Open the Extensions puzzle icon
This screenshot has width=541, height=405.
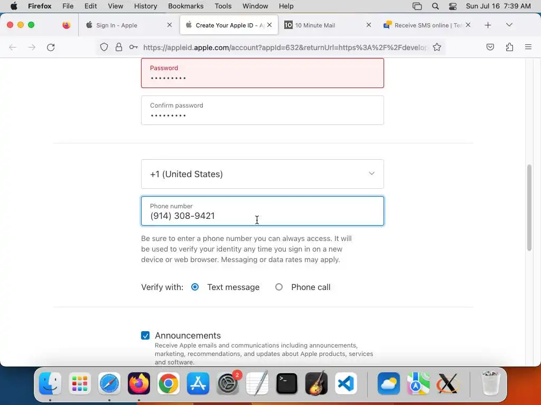tap(509, 47)
